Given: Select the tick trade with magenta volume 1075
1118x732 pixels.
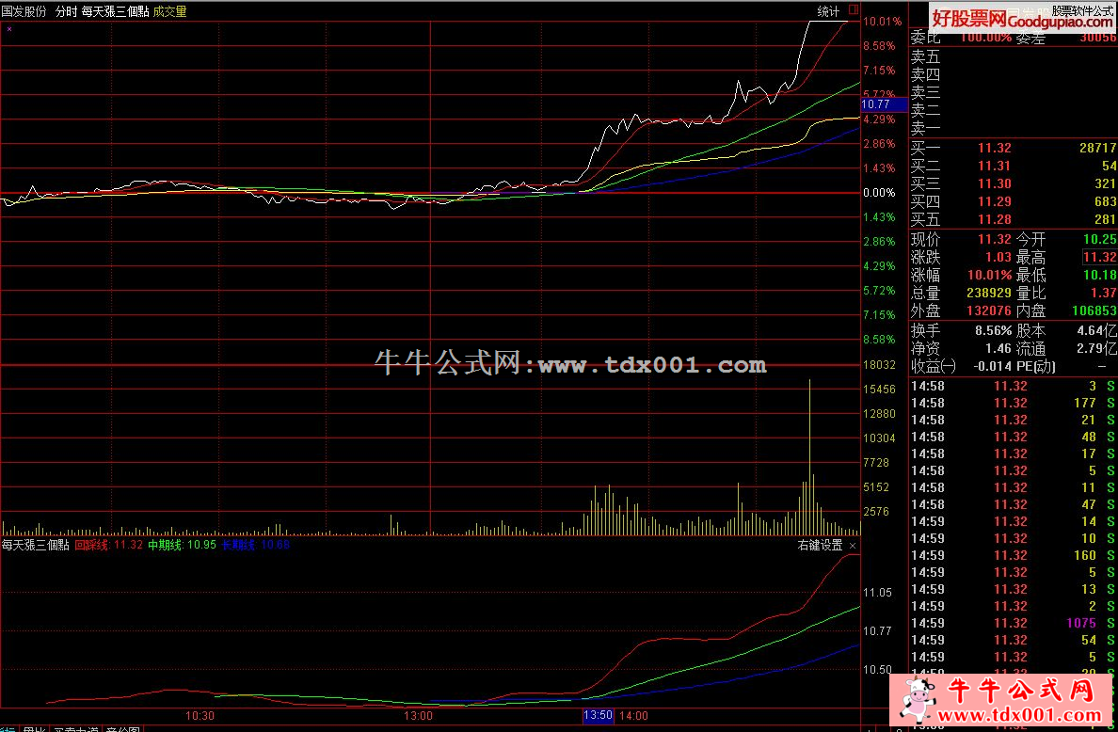Looking at the screenshot, I should [1081, 623].
